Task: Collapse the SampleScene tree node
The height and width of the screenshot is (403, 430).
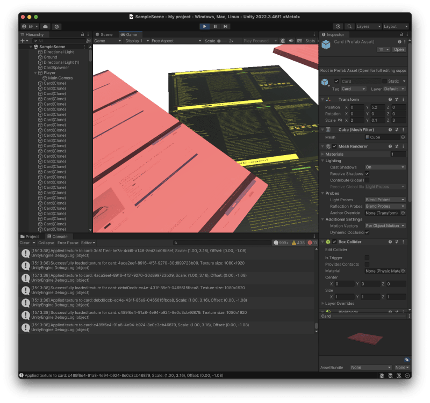Action: point(31,47)
